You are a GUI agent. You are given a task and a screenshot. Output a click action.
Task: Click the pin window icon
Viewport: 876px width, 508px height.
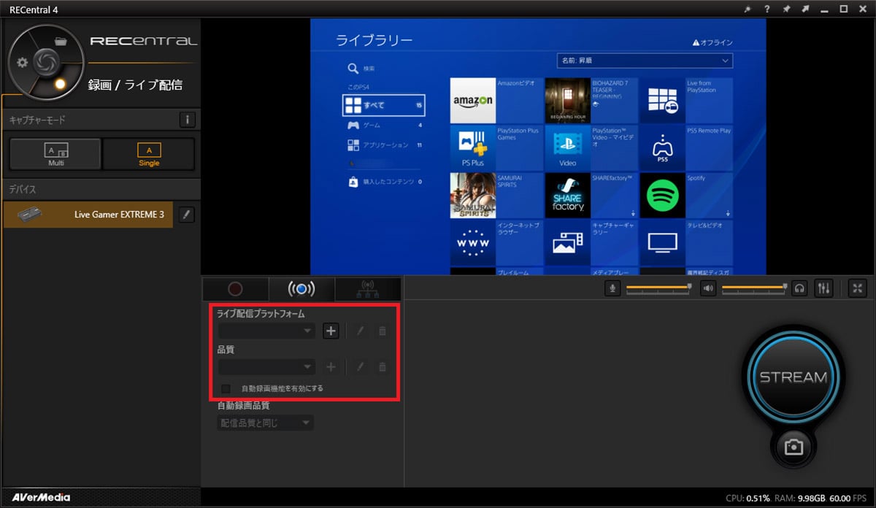pyautogui.click(x=786, y=9)
